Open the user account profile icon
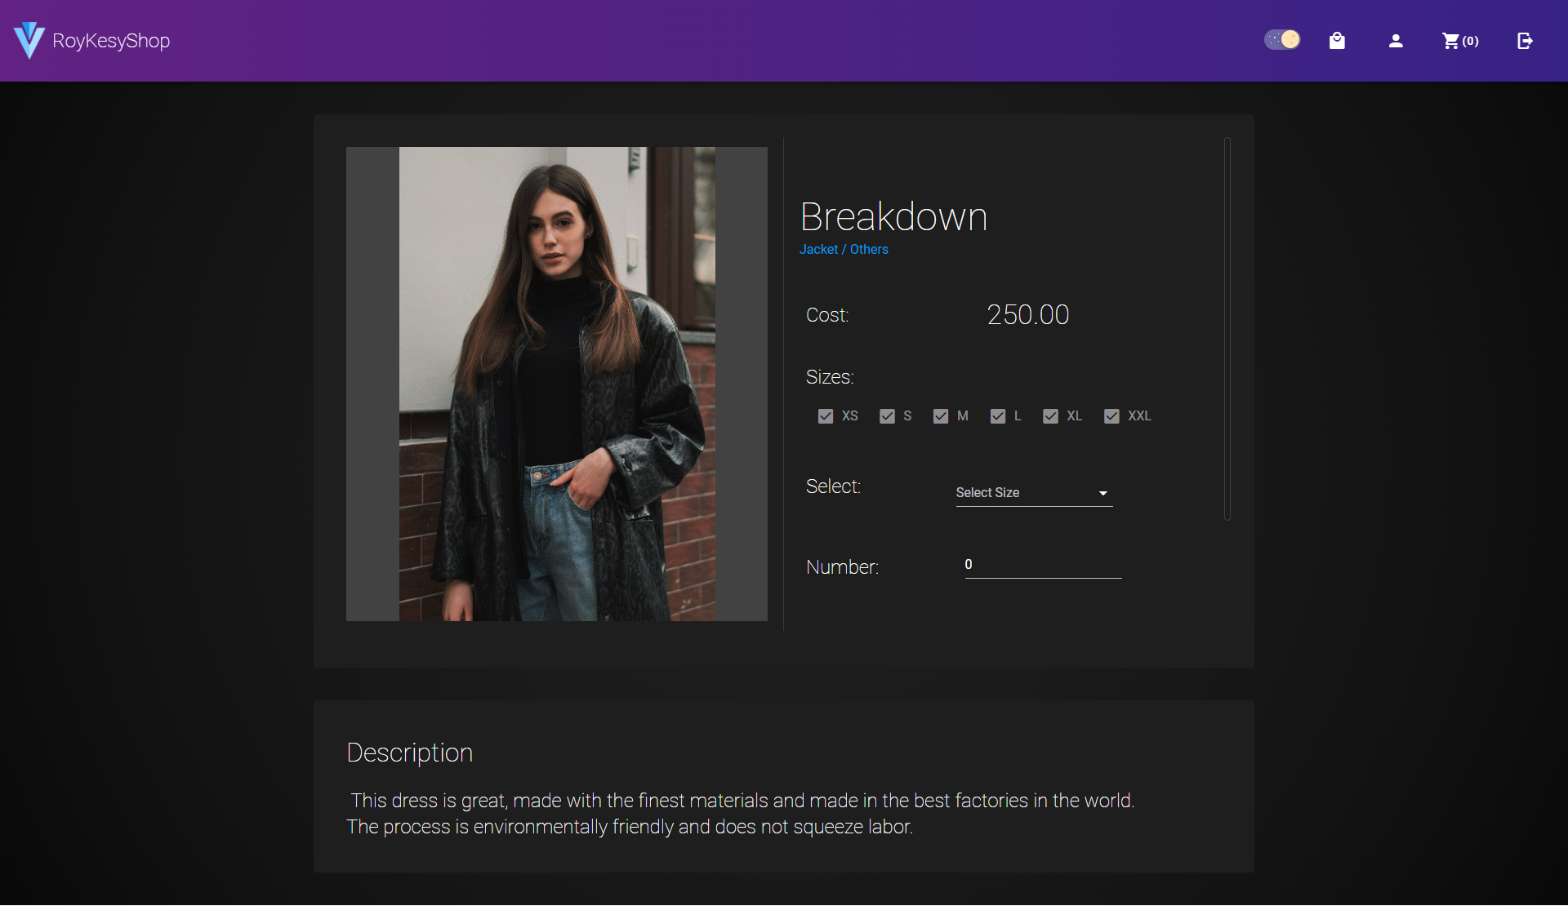The width and height of the screenshot is (1568, 906). pos(1396,41)
